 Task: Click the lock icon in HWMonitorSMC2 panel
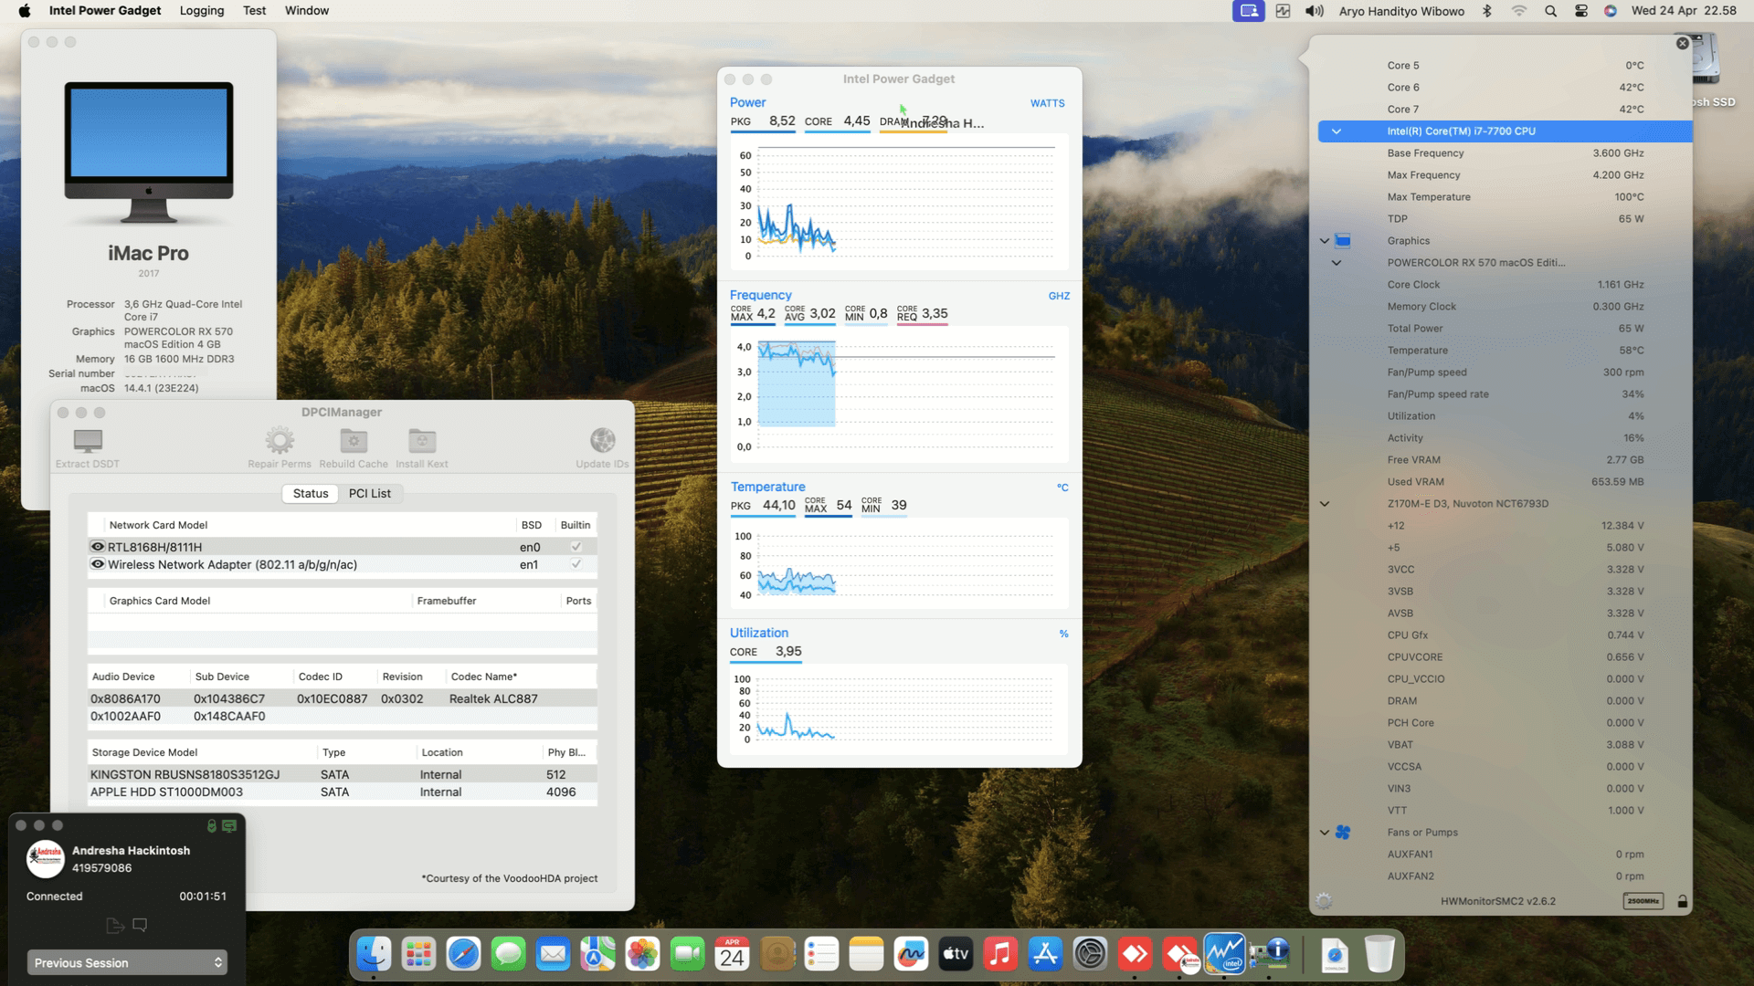coord(1682,901)
